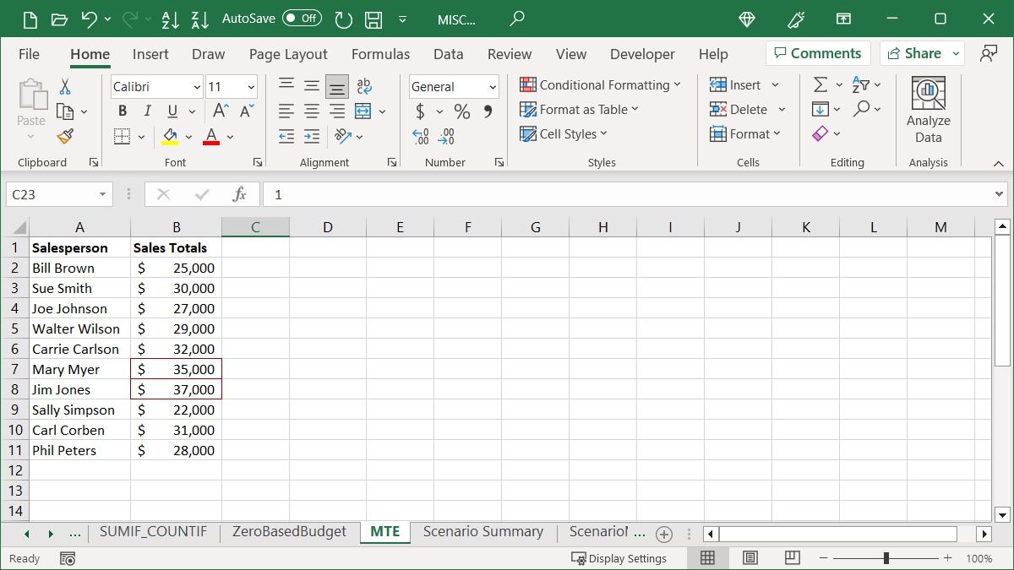1014x570 pixels.
Task: Open the Comments pane
Action: pyautogui.click(x=818, y=52)
